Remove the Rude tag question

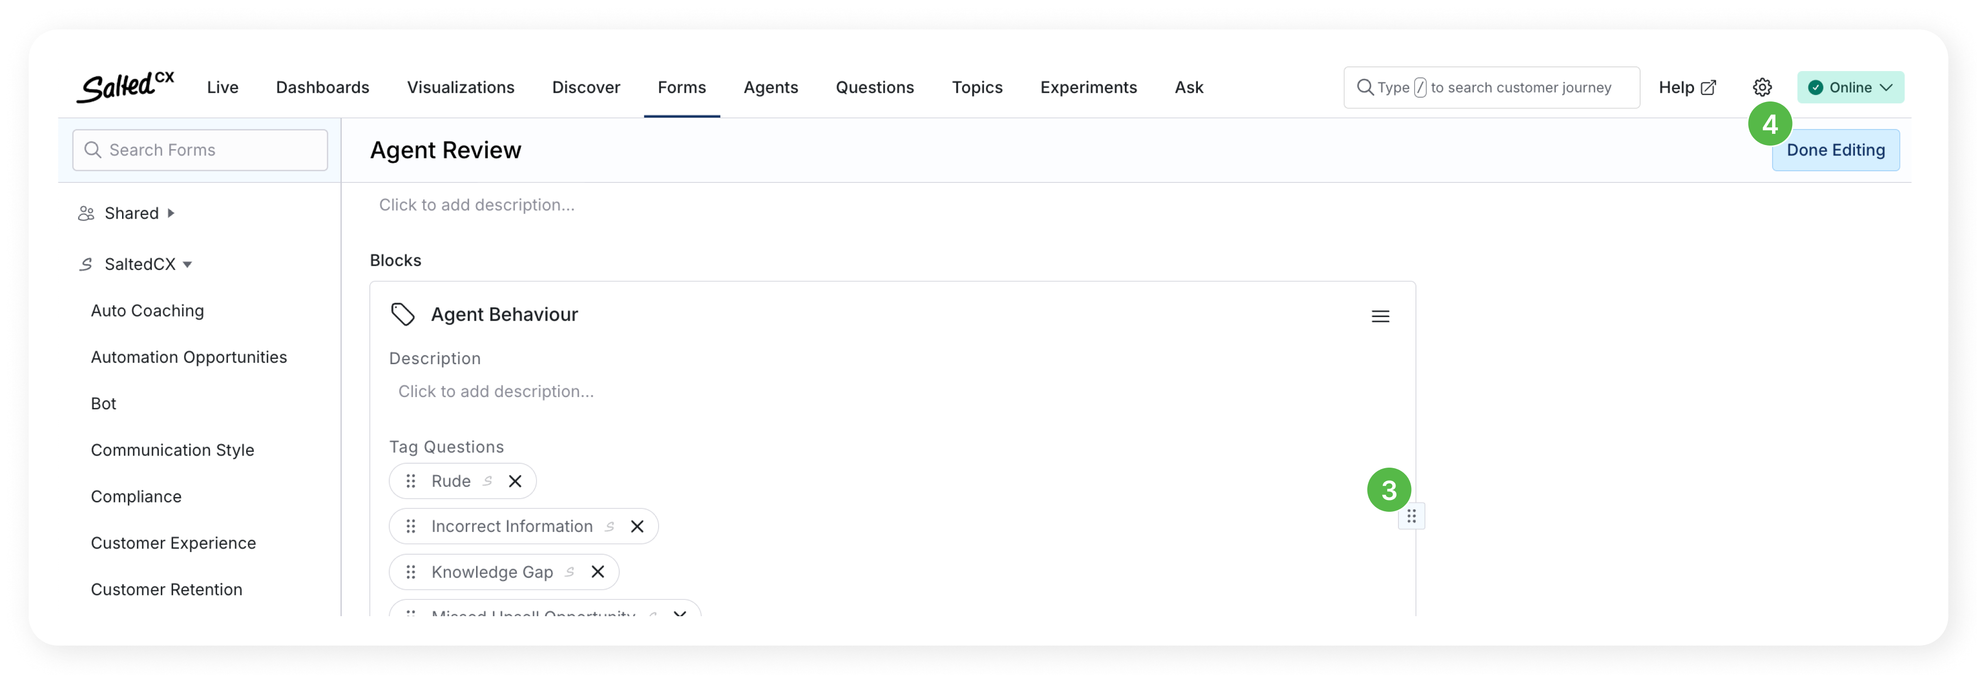click(x=515, y=481)
